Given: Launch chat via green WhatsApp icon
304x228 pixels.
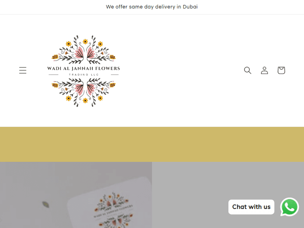Looking at the screenshot, I should pos(289,207).
